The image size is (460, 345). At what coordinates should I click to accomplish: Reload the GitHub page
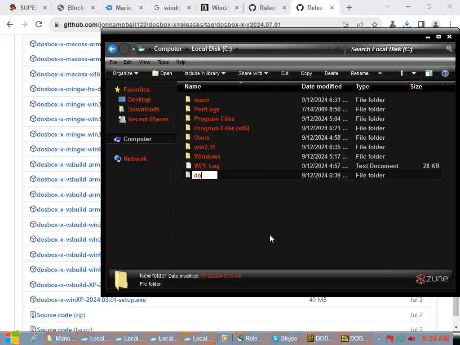point(39,24)
